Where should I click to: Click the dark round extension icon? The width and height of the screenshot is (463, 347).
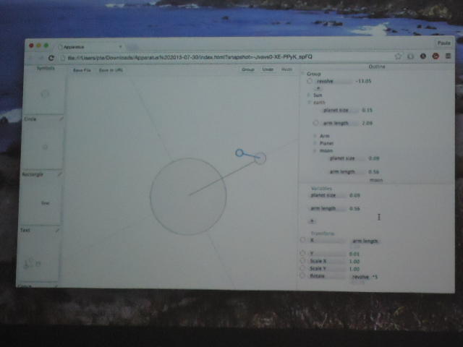click(423, 56)
